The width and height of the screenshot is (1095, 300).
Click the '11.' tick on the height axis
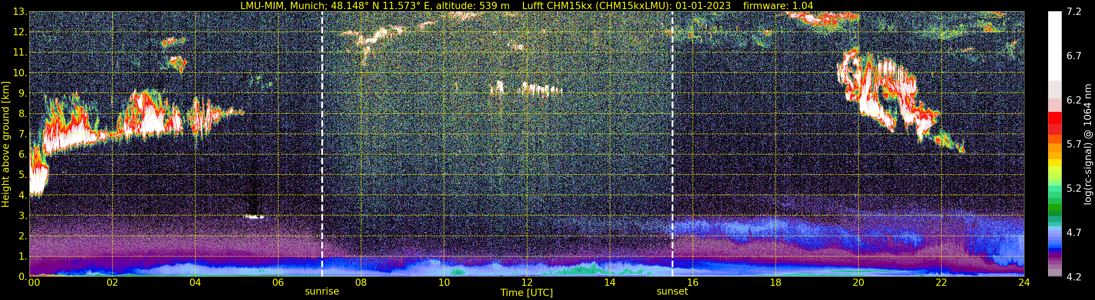(x=20, y=53)
